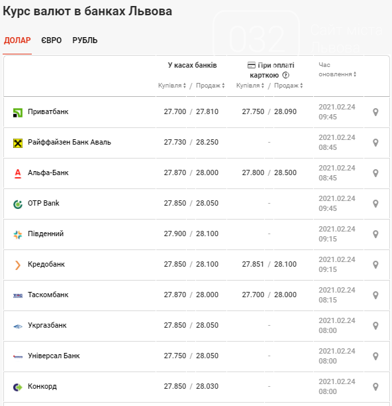
Task: Click Південний cash buy rate 27.900
Action: coord(175,234)
